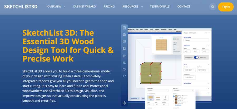Open the Contact page
Image resolution: width=237 pixels, height=109 pixels.
(x=184, y=7)
